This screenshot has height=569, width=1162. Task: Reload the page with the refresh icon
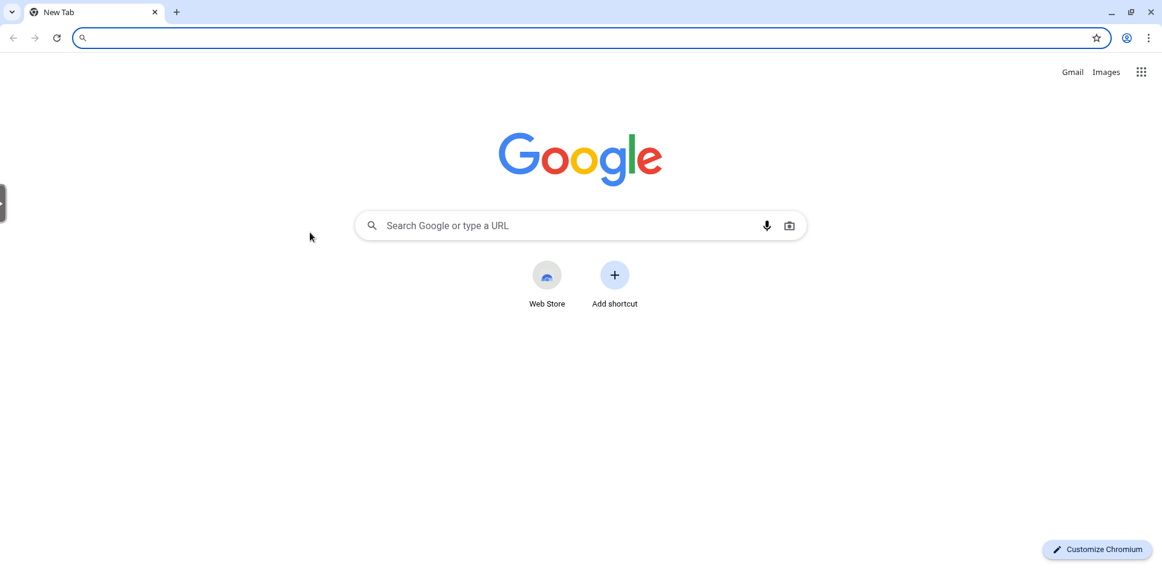[57, 38]
